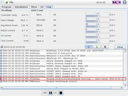Select the Log tab
128x96 pixels.
point(49,7)
